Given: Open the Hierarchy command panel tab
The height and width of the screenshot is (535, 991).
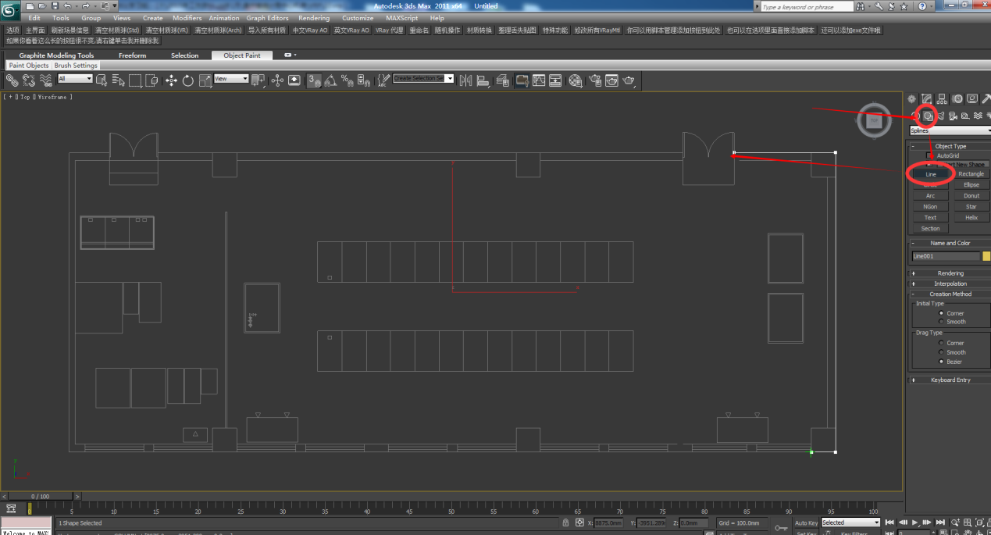Looking at the screenshot, I should point(942,99).
